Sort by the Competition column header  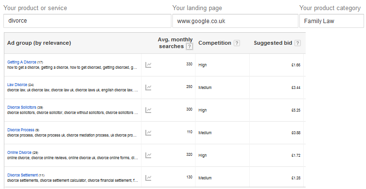tap(215, 43)
